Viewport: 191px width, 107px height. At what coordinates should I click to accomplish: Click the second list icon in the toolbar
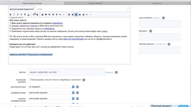[73, 15]
